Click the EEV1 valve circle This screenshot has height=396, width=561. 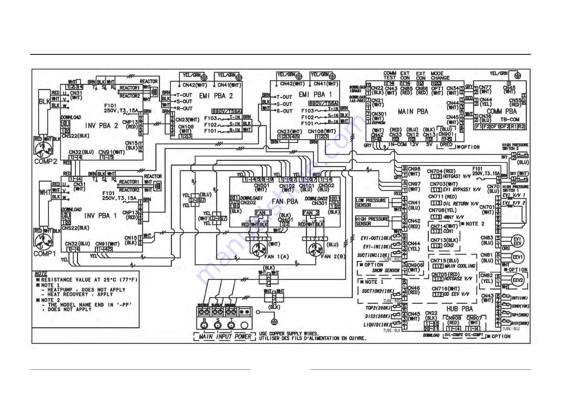517,257
